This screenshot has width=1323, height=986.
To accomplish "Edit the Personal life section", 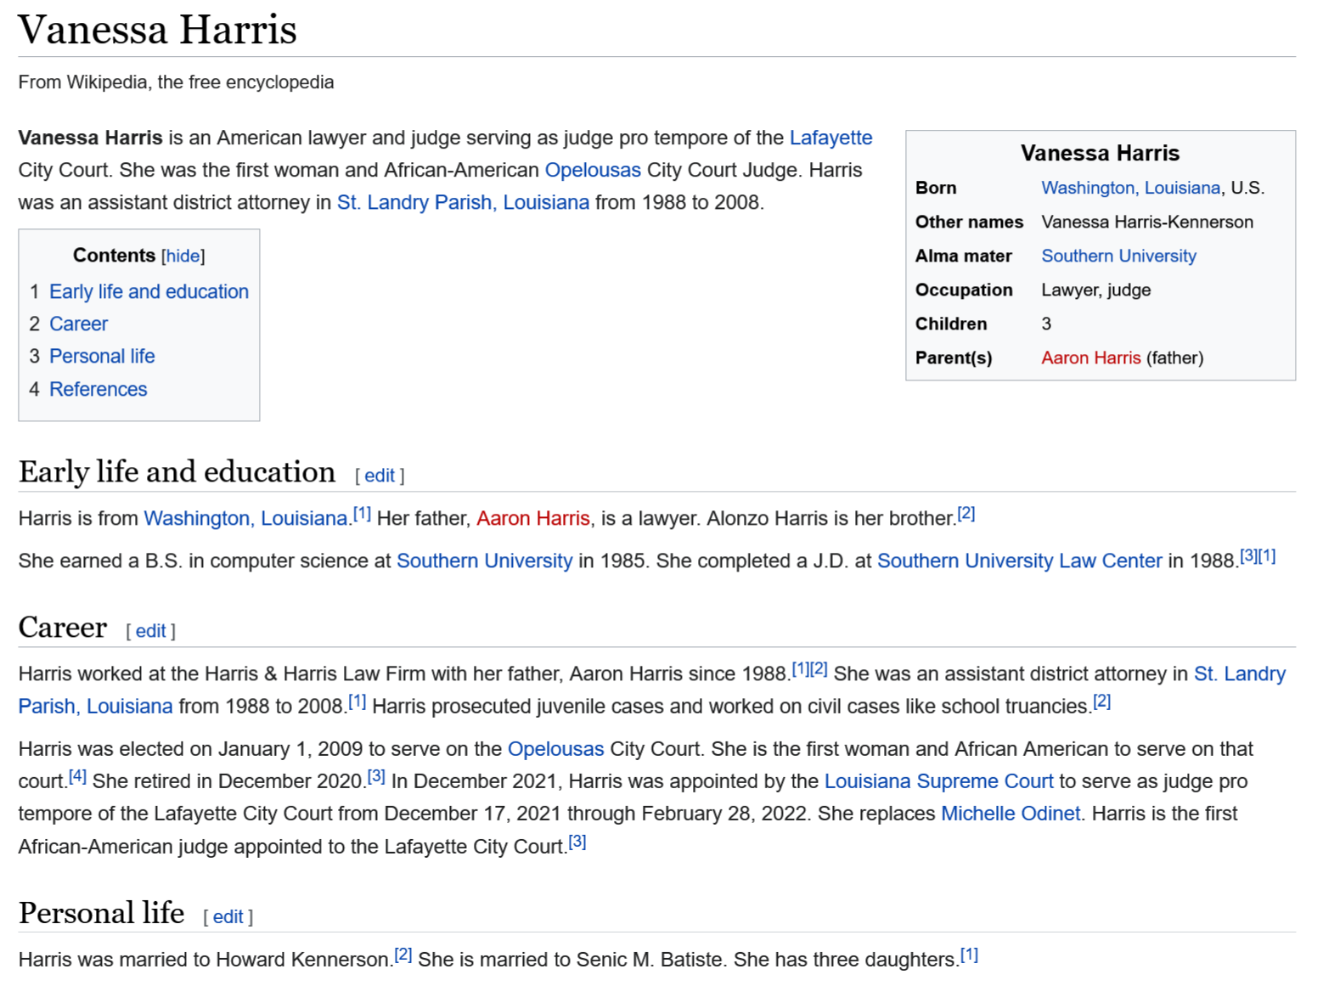I will (x=228, y=917).
